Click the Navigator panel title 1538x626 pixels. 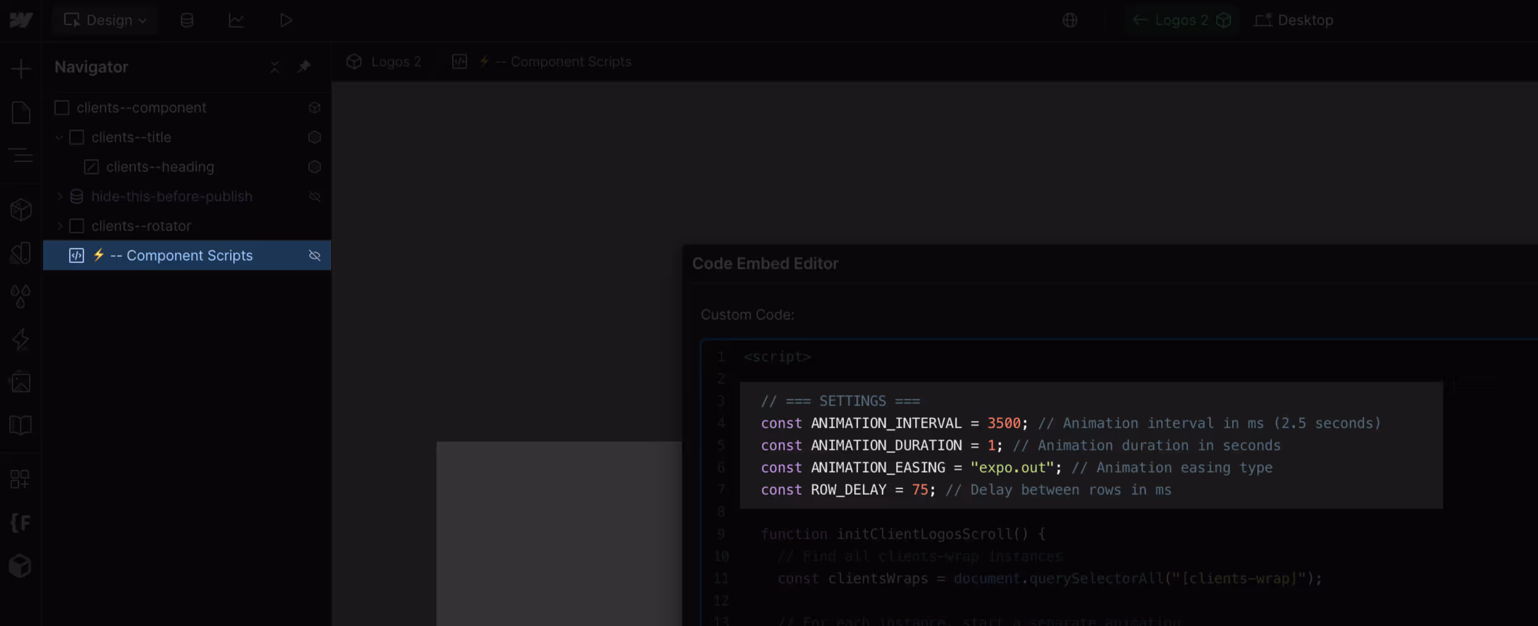[91, 67]
